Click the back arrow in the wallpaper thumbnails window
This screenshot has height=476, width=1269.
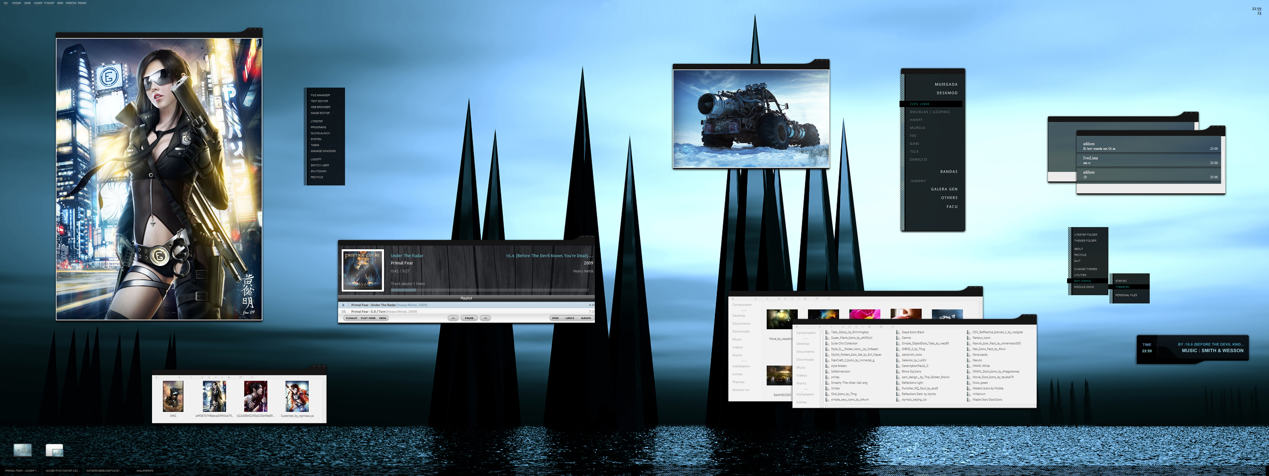point(733,298)
